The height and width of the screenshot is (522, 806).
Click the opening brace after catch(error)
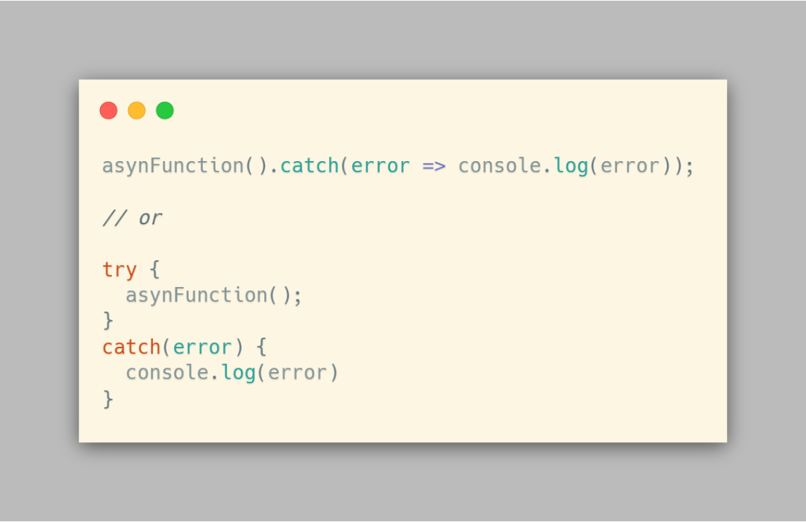tap(261, 346)
